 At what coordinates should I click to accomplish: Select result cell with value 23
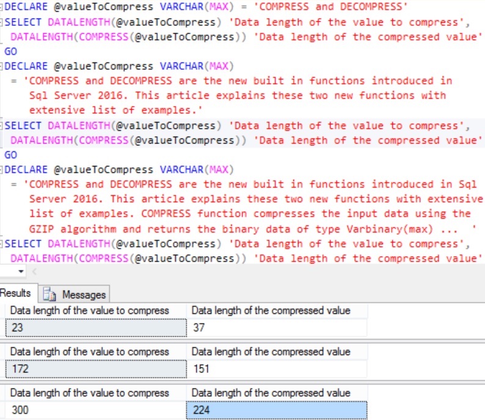click(96, 328)
